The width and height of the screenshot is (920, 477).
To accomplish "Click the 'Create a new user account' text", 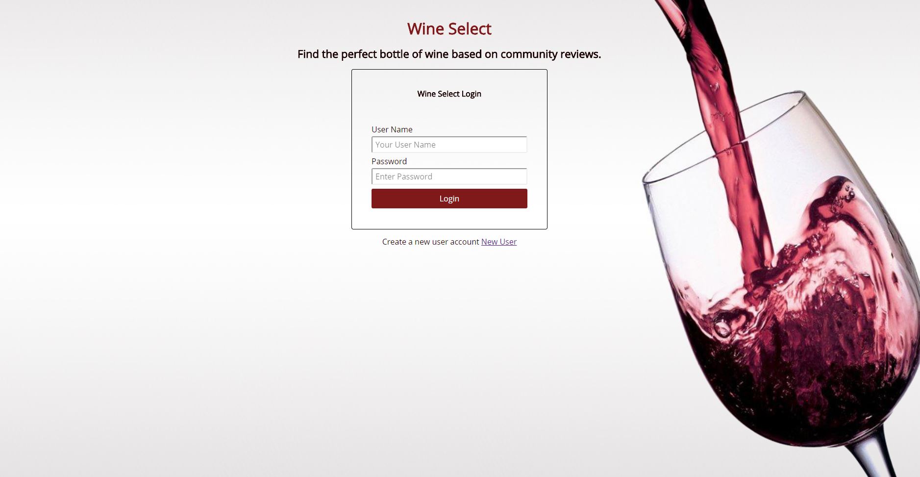I will [430, 242].
